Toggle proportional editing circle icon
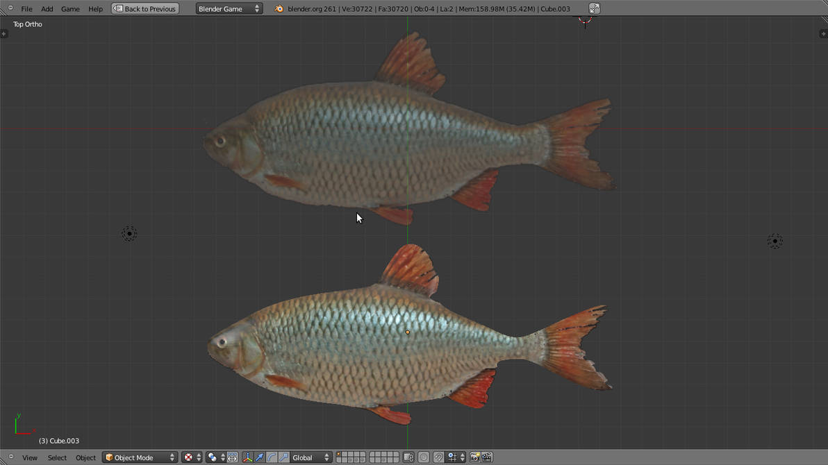Viewport: 828px width, 465px height. 424,457
